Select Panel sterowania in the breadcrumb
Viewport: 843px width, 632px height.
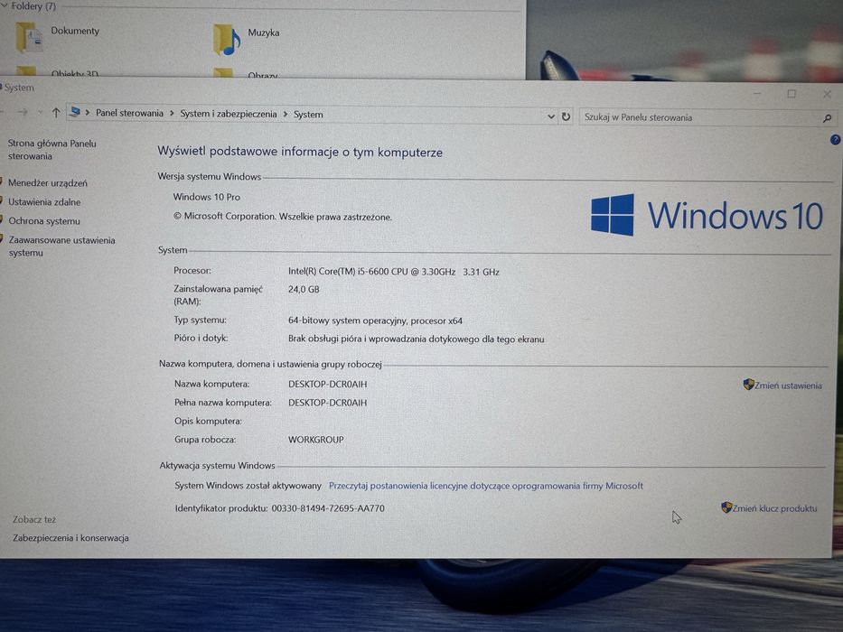[129, 113]
